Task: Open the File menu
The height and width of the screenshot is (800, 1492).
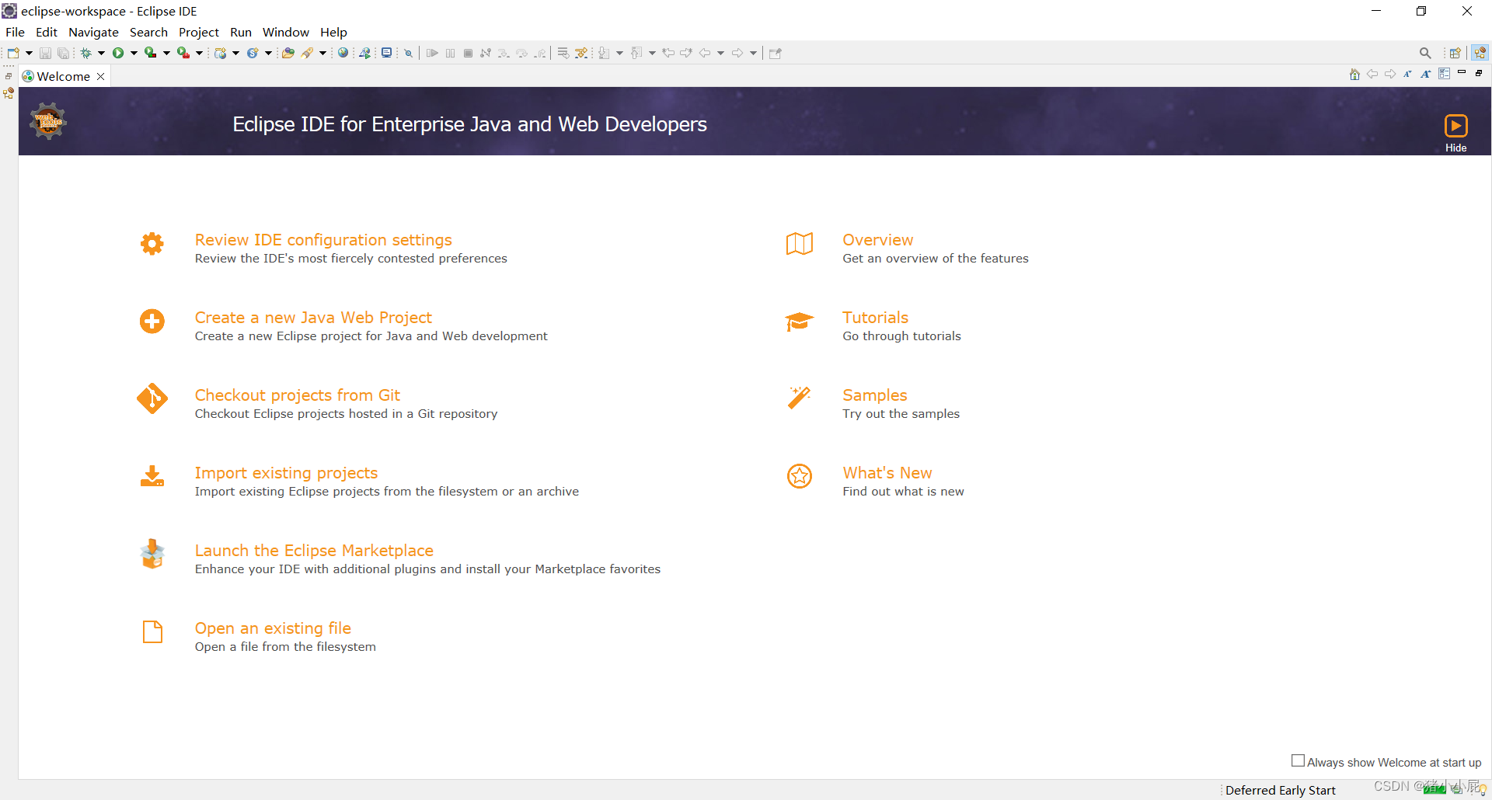Action: point(15,32)
